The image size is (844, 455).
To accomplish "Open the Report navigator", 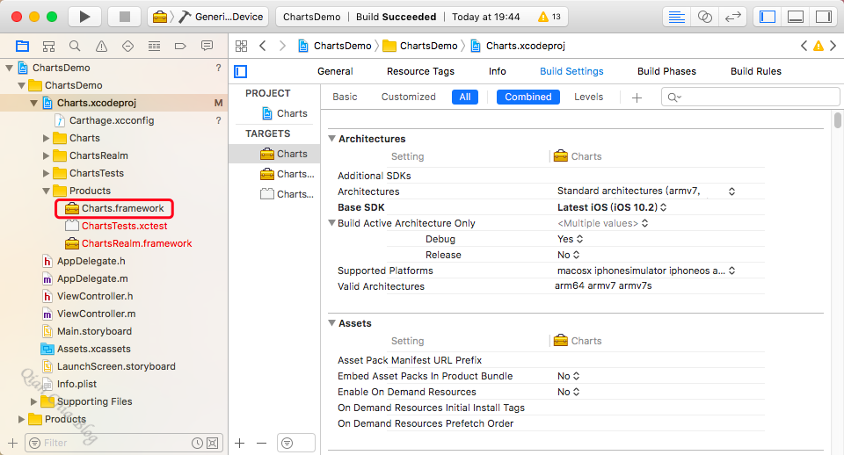I will click(207, 47).
